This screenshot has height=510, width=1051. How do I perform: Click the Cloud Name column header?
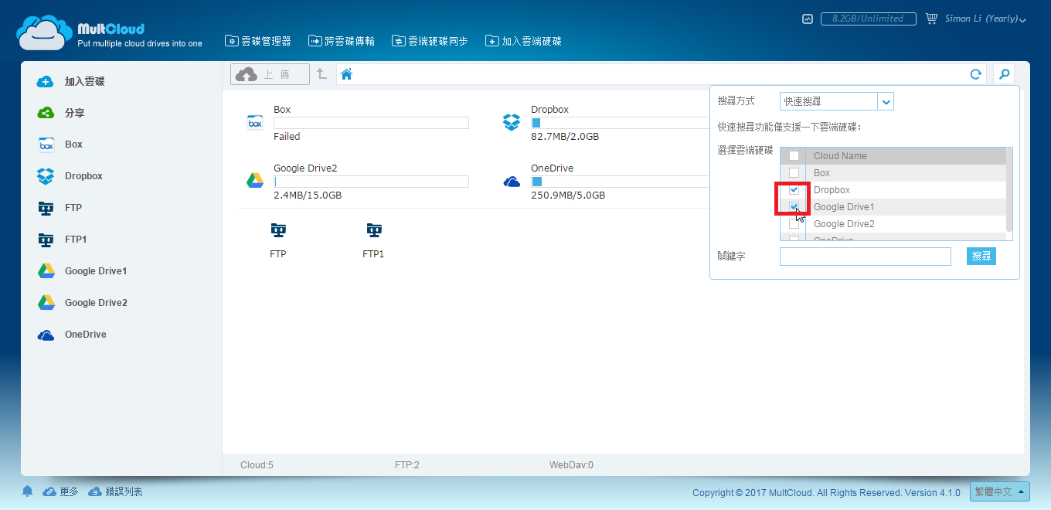tap(840, 156)
